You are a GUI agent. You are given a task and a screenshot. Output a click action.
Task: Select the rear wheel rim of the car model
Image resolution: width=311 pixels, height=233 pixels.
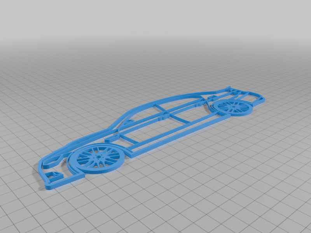coord(233,108)
